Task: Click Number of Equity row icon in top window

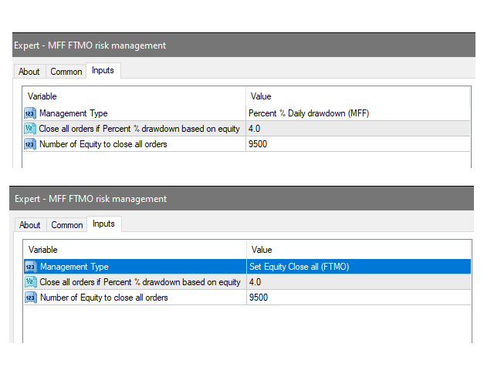Action: (30, 144)
